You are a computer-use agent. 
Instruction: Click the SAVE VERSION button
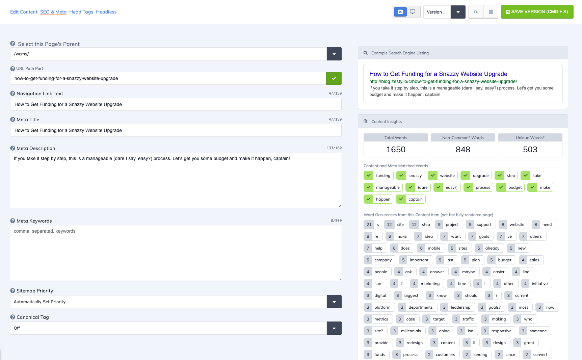537,11
